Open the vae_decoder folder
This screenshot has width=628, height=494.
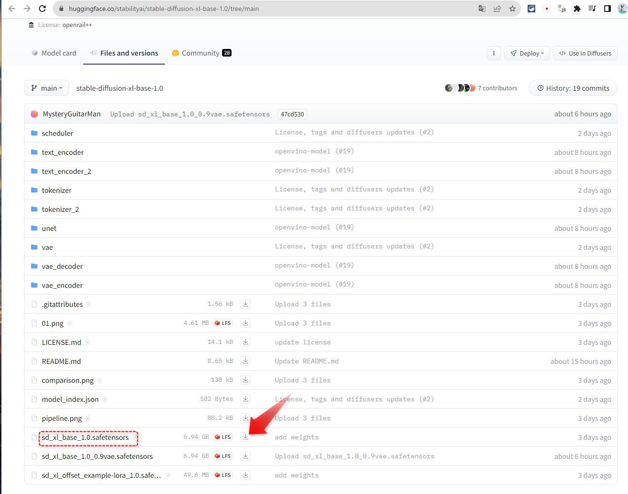pyautogui.click(x=62, y=266)
